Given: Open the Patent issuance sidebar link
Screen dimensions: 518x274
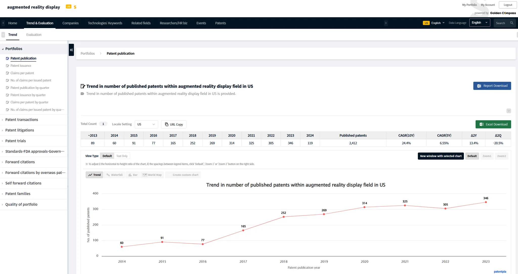Looking at the screenshot, I should click(x=21, y=66).
